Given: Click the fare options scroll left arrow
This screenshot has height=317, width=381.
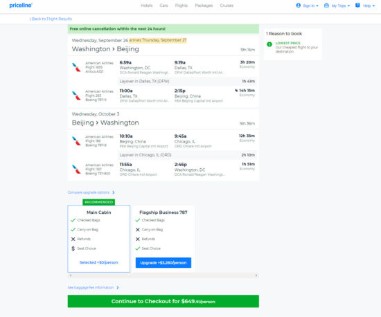Looking at the screenshot, I should (x=71, y=275).
